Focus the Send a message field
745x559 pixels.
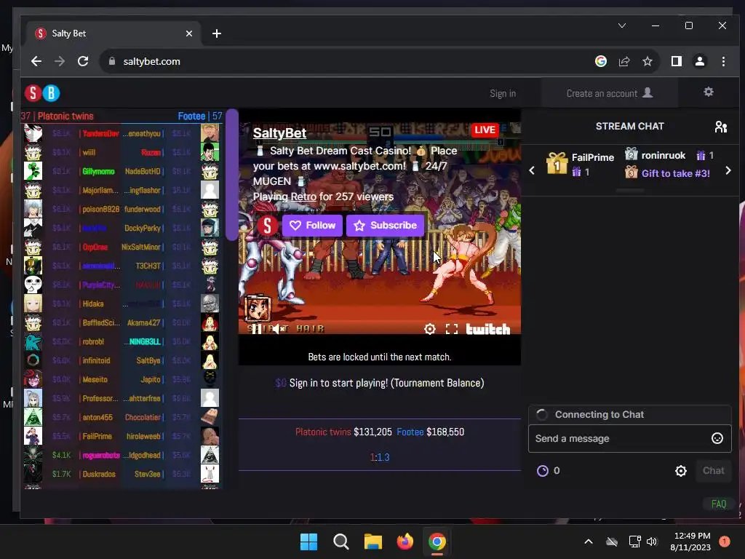pyautogui.click(x=629, y=438)
